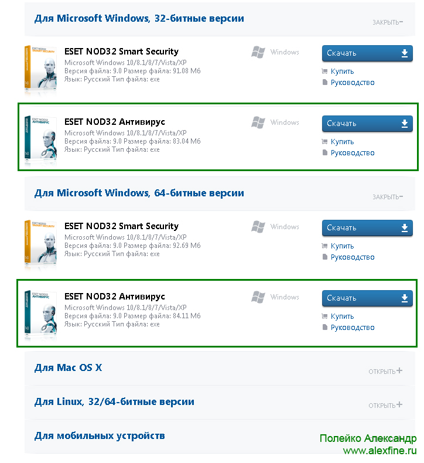Image resolution: width=424 pixels, height=463 pixels.
Task: Click the 32-bit Smart Security box thumbnail
Action: pos(40,68)
